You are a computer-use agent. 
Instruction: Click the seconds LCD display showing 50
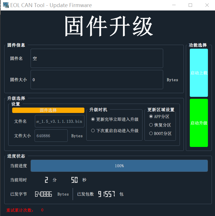click(x=74, y=180)
